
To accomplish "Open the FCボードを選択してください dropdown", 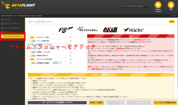I will tap(48, 44).
